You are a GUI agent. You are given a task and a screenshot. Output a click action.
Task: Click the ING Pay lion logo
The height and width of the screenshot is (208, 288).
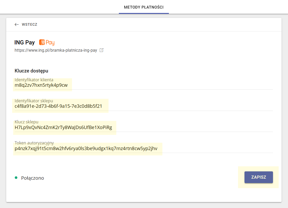point(47,42)
